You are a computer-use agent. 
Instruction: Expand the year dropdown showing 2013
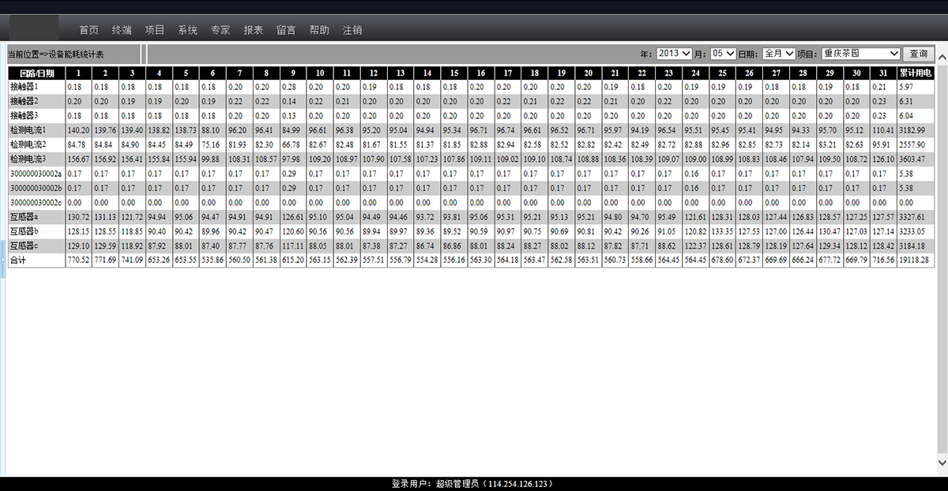point(674,54)
